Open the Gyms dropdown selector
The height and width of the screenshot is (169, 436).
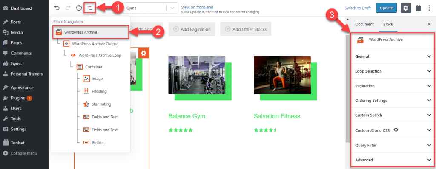click(x=150, y=8)
